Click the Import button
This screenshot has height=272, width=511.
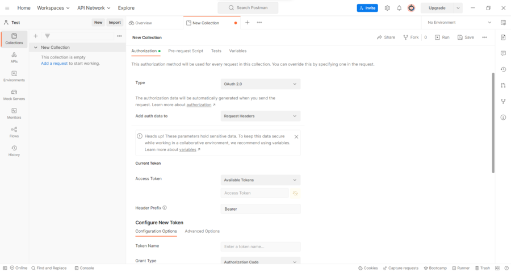115,23
